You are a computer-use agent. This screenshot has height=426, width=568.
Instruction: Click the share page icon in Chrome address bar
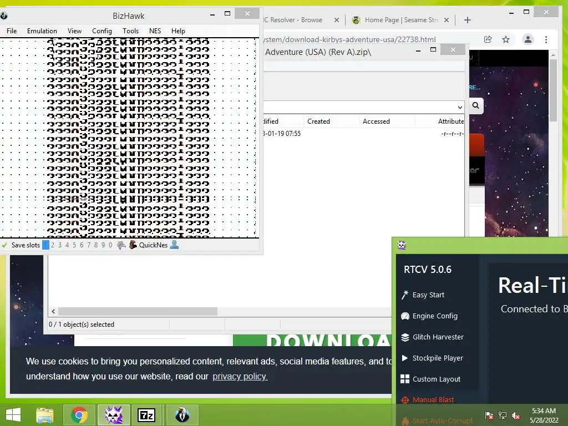click(488, 39)
